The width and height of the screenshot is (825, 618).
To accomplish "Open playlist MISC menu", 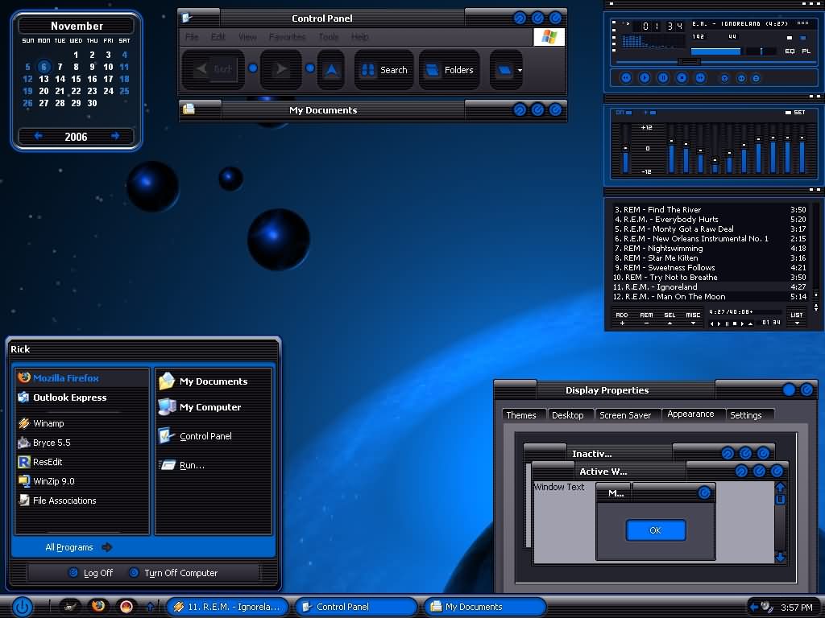I will [x=693, y=318].
